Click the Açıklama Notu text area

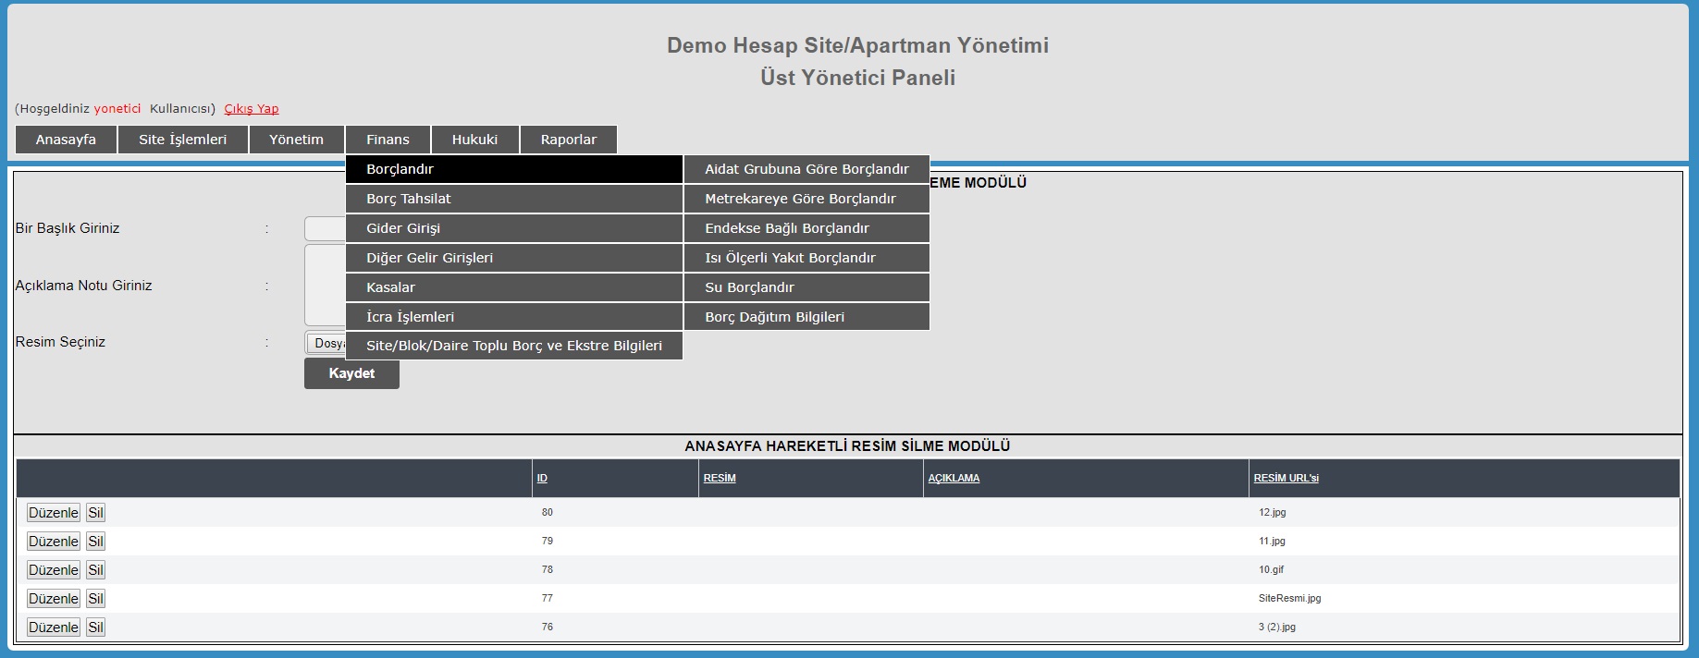point(325,285)
